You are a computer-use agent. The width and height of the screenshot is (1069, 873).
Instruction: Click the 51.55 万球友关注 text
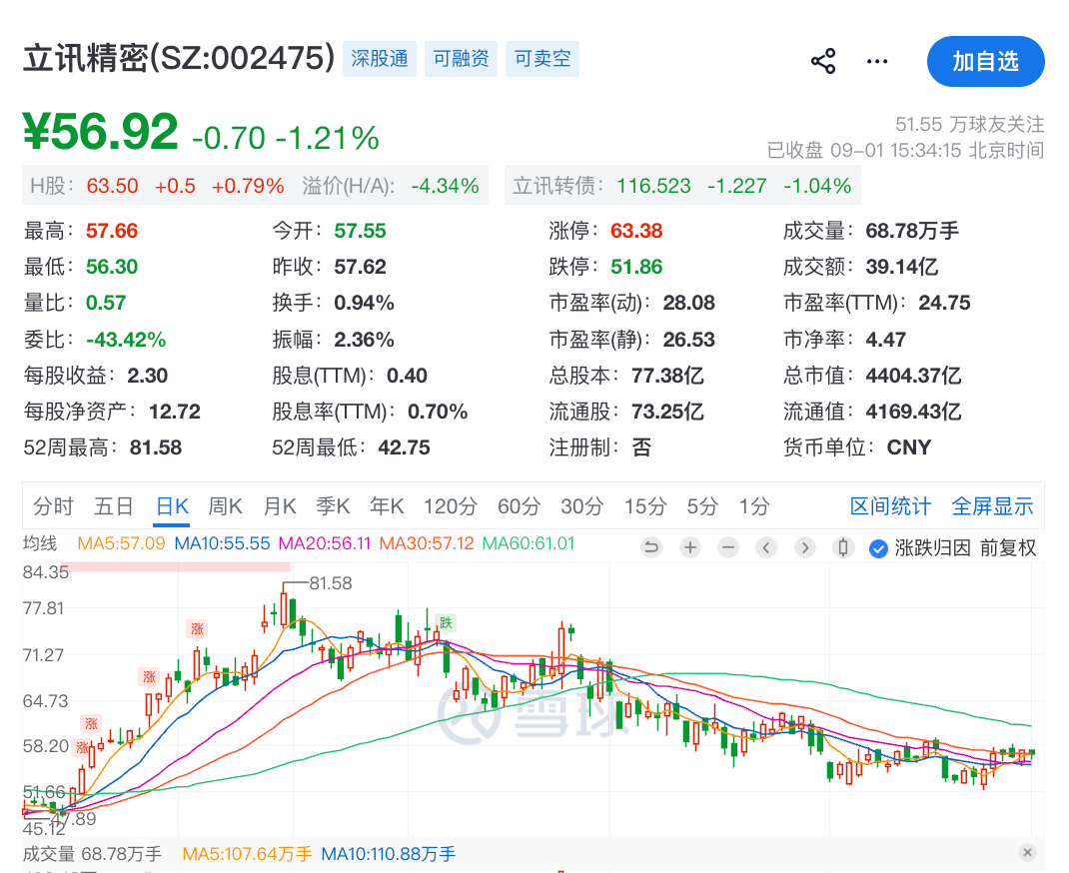tap(969, 124)
